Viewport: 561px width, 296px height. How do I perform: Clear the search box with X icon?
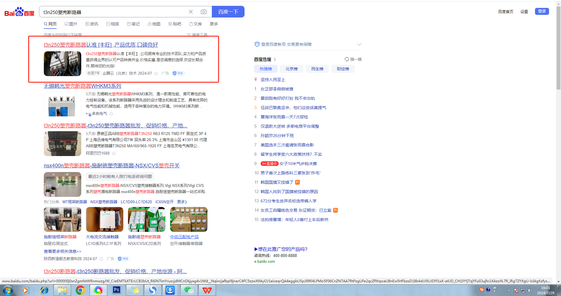pyautogui.click(x=191, y=12)
